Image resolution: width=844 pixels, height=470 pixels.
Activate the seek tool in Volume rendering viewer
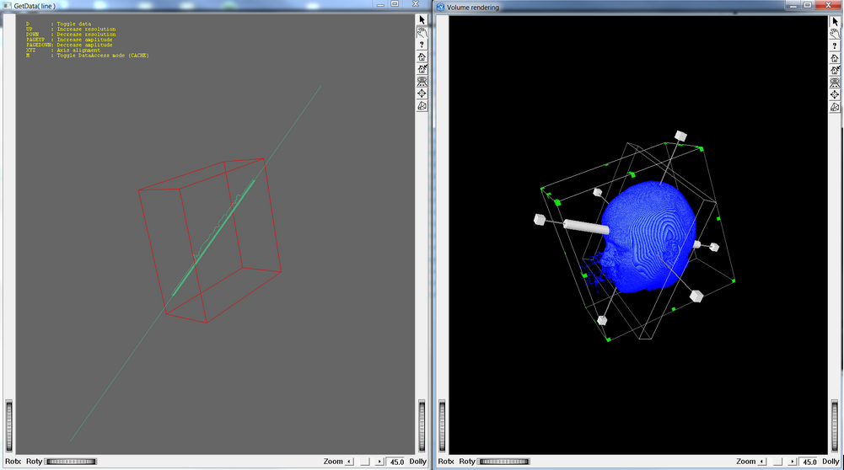coord(835,94)
